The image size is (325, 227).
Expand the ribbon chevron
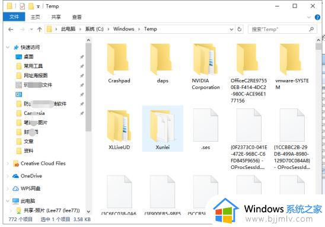click(309, 17)
